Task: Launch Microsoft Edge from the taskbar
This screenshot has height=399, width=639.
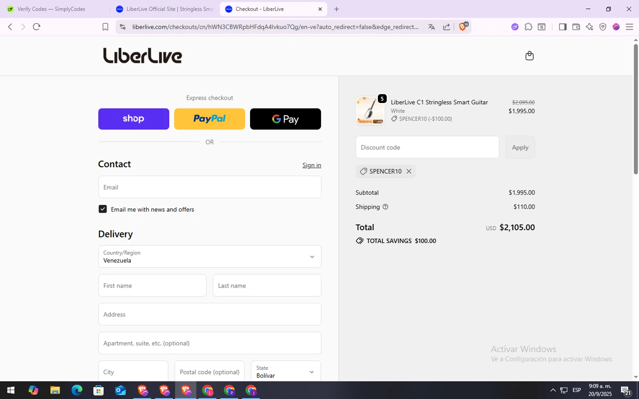Action: (x=77, y=390)
